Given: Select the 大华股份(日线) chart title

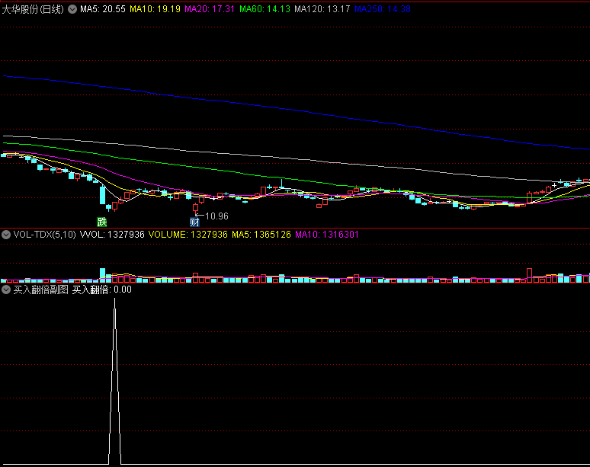Looking at the screenshot, I should [x=33, y=9].
